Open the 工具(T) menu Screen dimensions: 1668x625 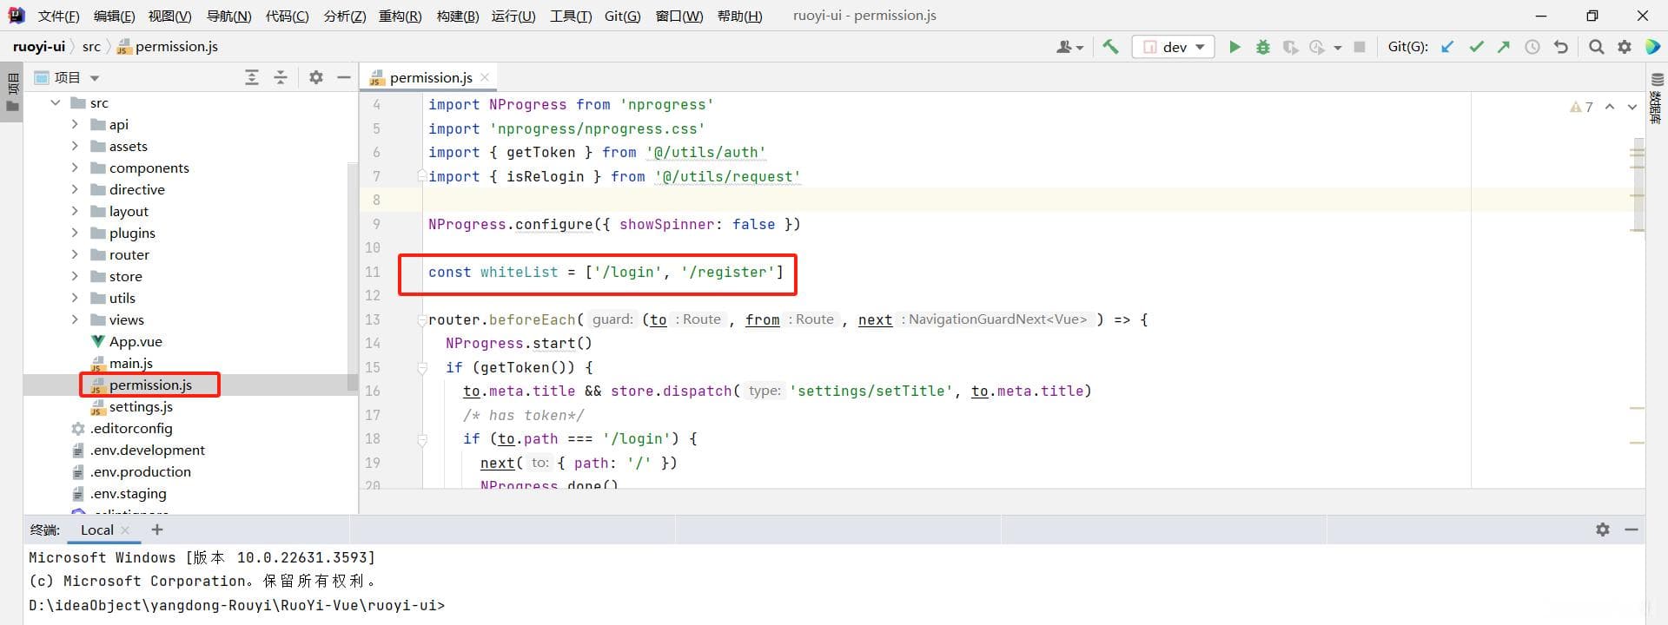tap(571, 16)
